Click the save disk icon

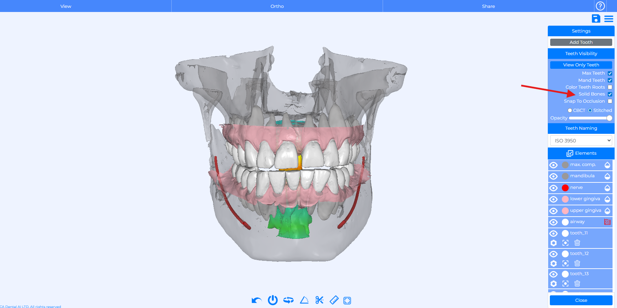[x=596, y=19]
